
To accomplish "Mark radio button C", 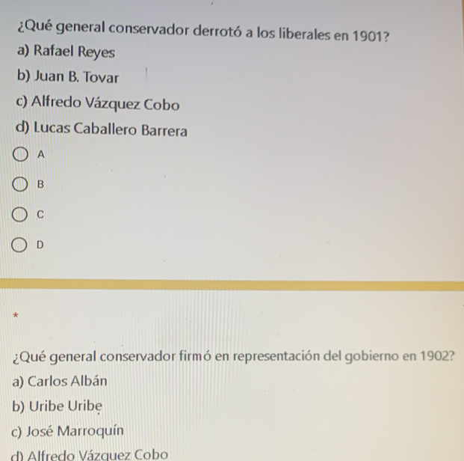I will (x=23, y=215).
